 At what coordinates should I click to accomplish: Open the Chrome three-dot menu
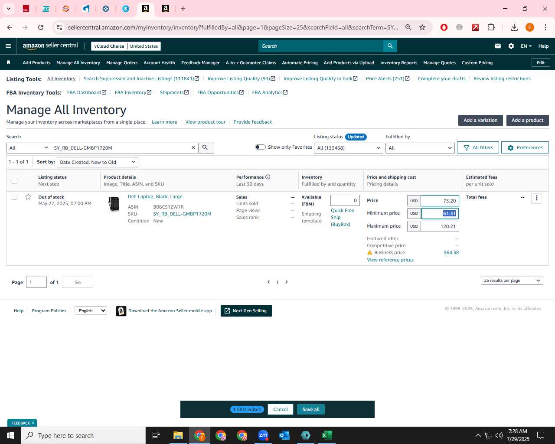(x=545, y=27)
